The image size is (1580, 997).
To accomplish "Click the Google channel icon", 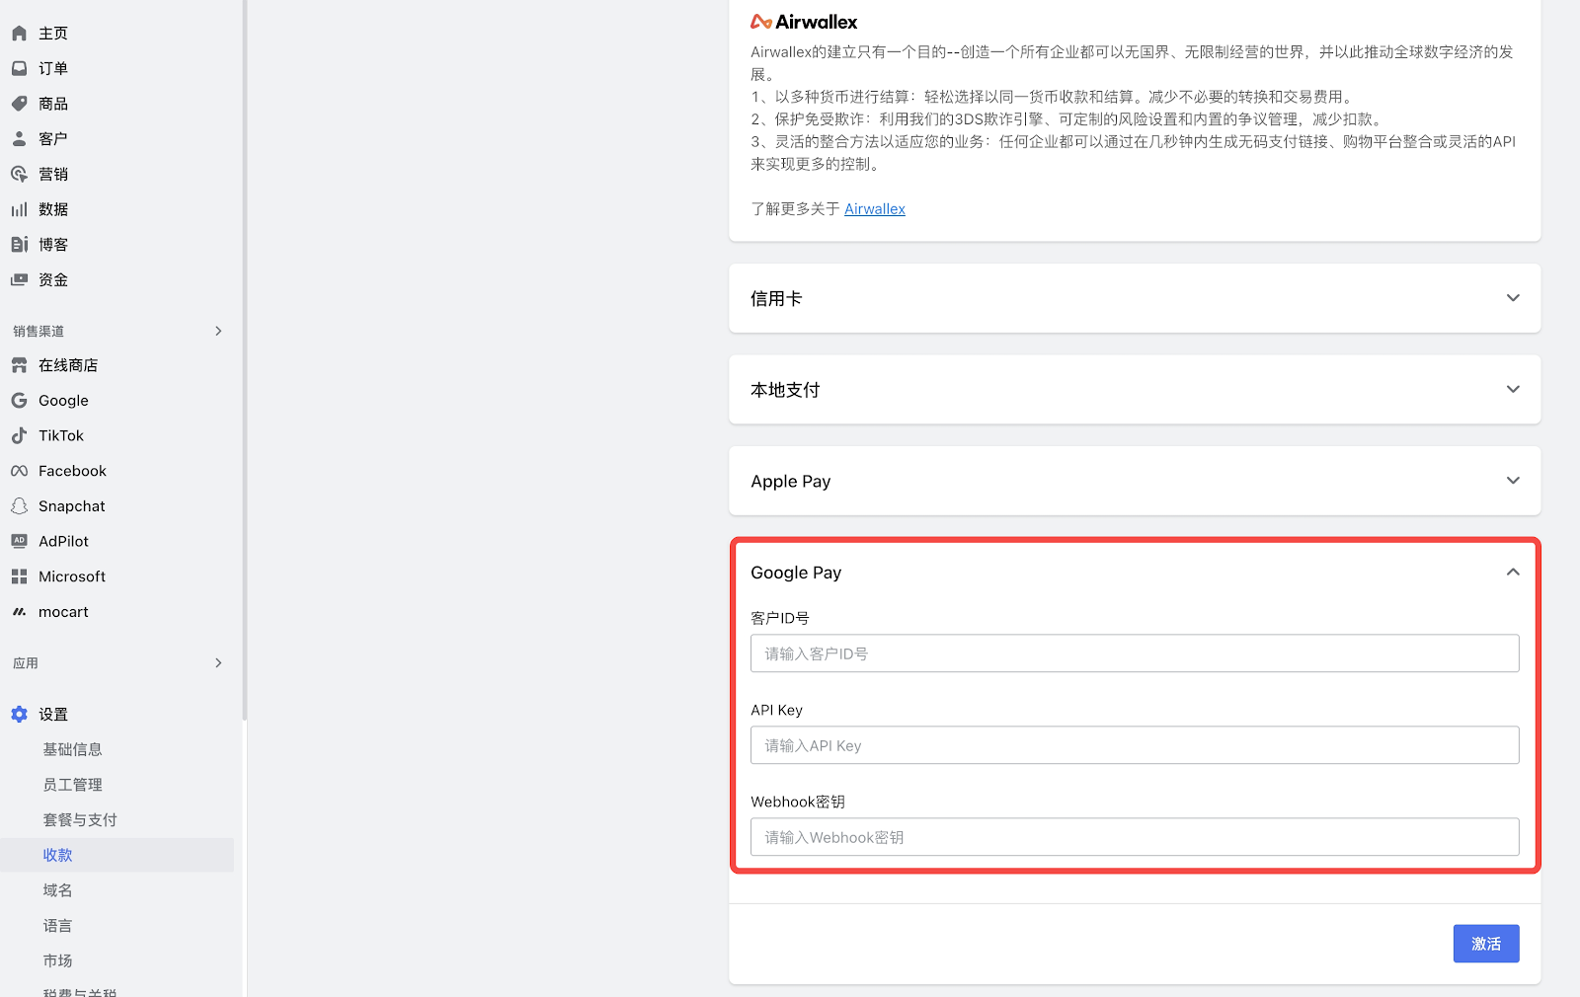I will click(19, 401).
